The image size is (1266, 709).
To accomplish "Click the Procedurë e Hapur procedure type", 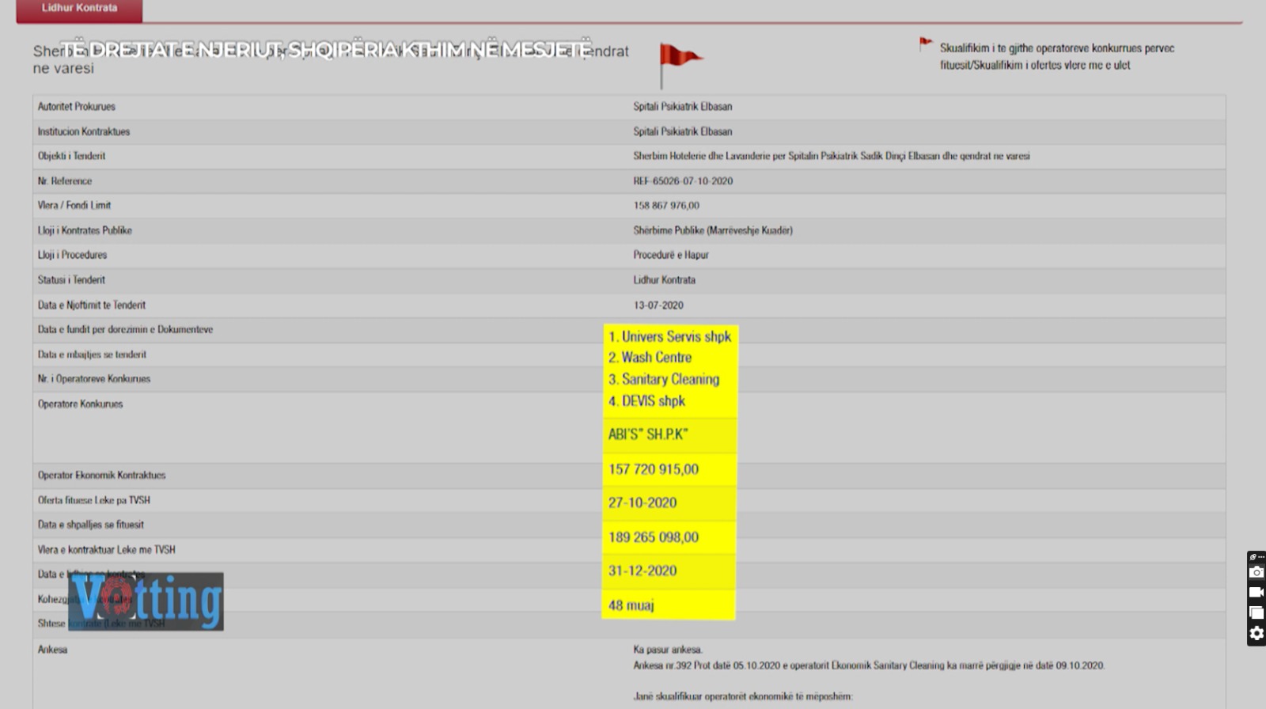I will [671, 255].
